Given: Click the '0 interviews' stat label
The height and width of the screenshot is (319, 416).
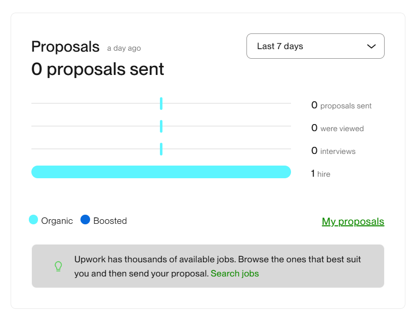Looking at the screenshot, I should 333,151.
